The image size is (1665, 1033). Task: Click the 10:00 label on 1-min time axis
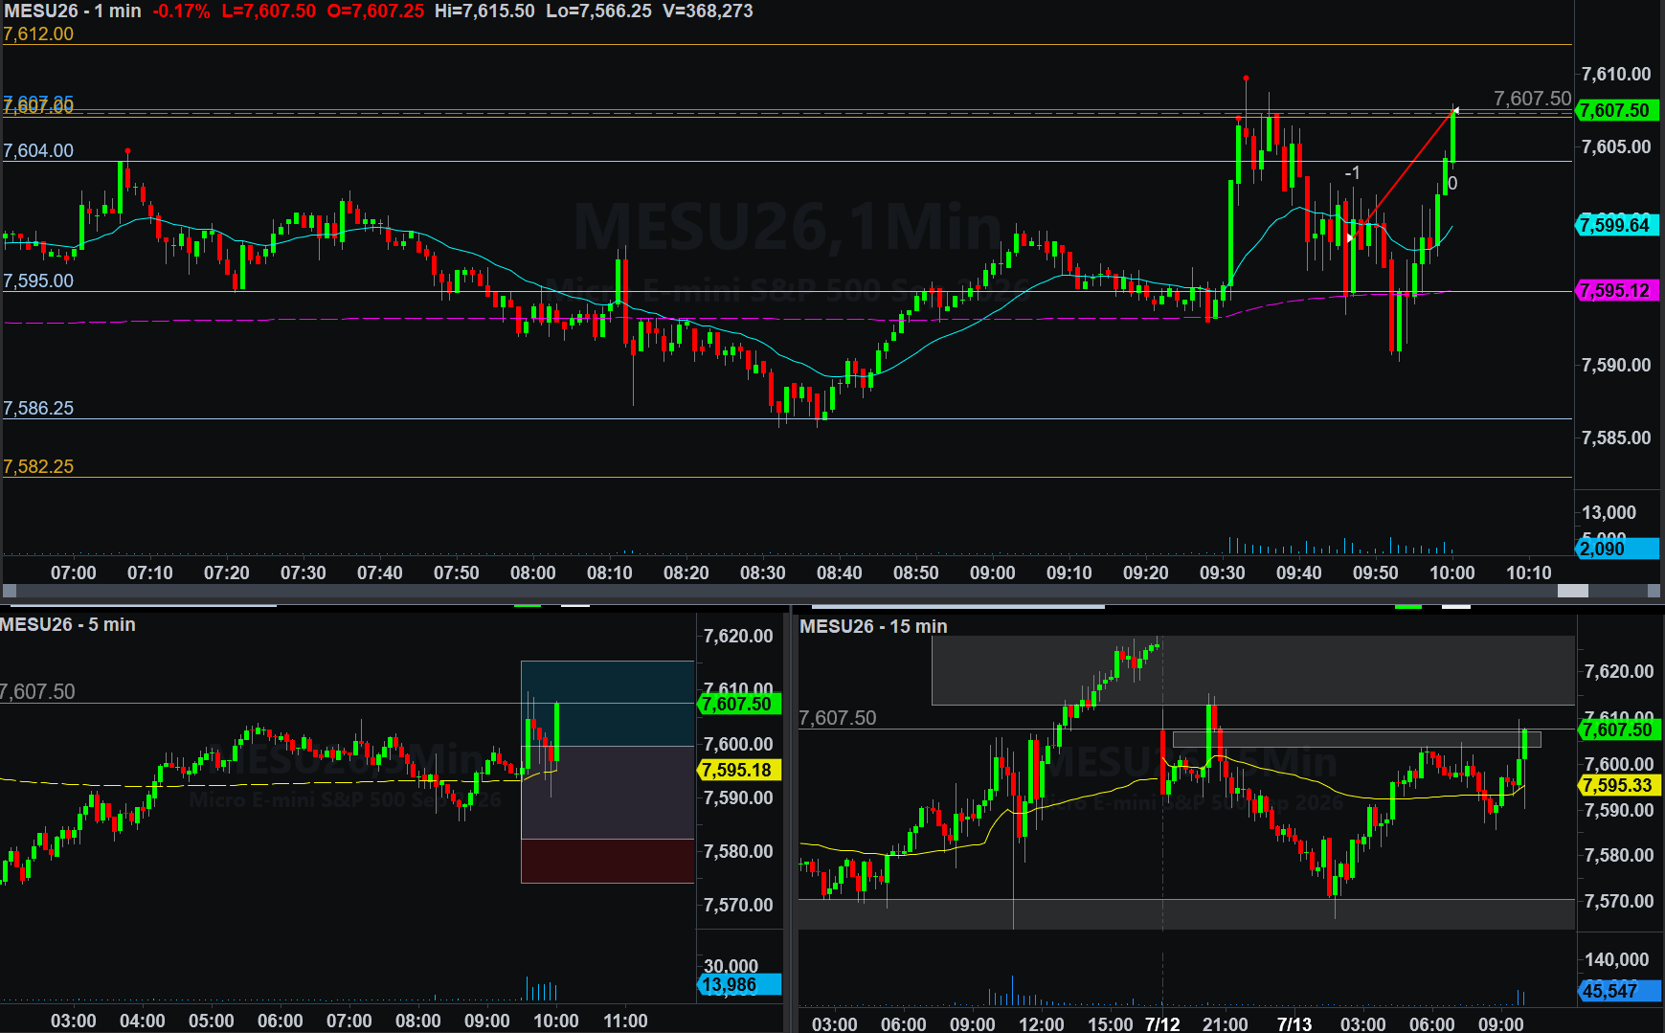click(x=1451, y=573)
